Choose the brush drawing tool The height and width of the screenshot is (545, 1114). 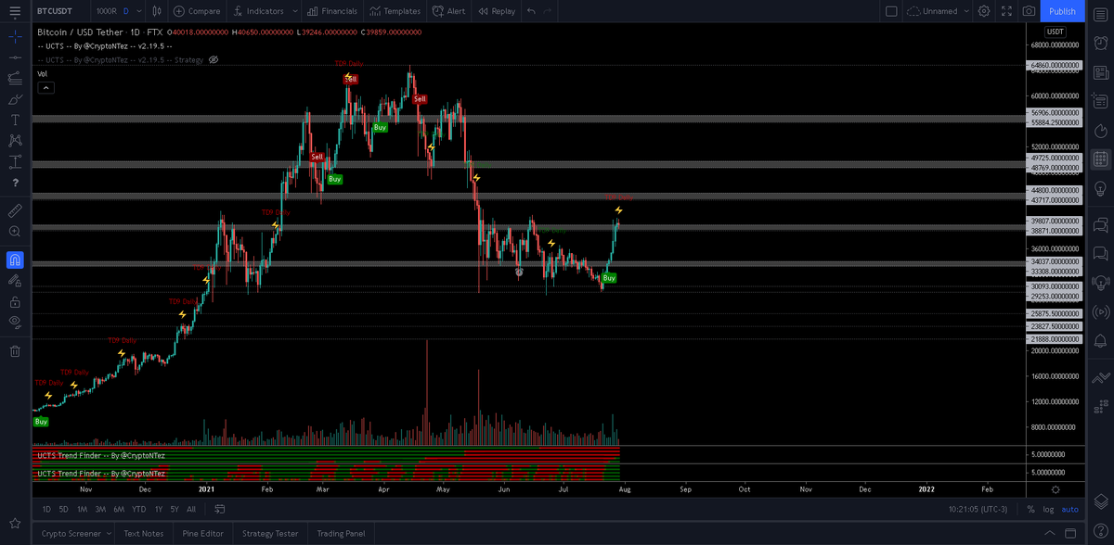coord(15,99)
